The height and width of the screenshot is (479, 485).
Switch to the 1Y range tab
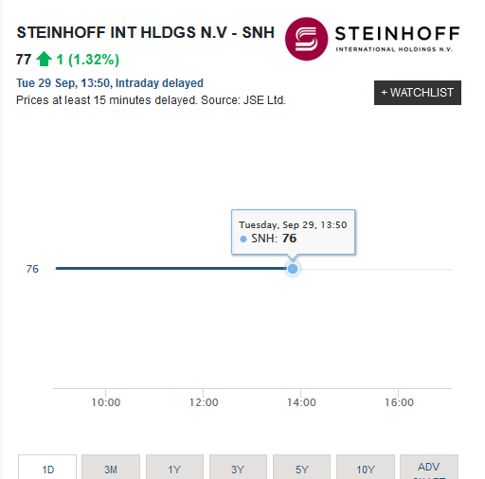click(x=174, y=468)
